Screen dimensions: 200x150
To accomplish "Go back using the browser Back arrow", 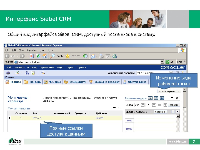I will 7,56.
